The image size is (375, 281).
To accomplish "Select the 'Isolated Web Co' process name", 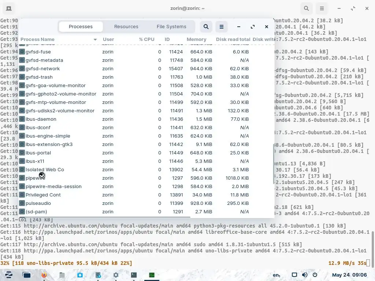I will tap(45, 170).
